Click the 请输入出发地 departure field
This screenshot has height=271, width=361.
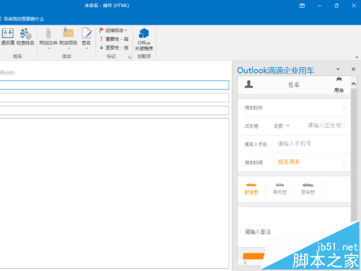[x=324, y=126]
